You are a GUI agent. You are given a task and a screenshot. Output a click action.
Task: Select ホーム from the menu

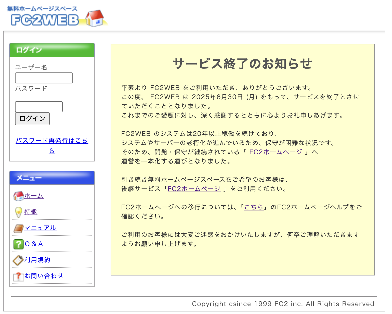[x=33, y=196]
